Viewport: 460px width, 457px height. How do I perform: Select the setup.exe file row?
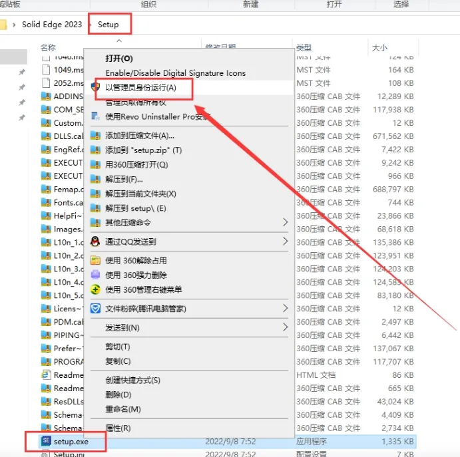228,441
